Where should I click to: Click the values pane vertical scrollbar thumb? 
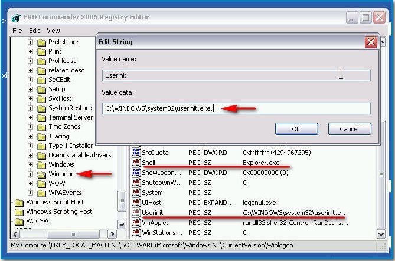point(381,174)
